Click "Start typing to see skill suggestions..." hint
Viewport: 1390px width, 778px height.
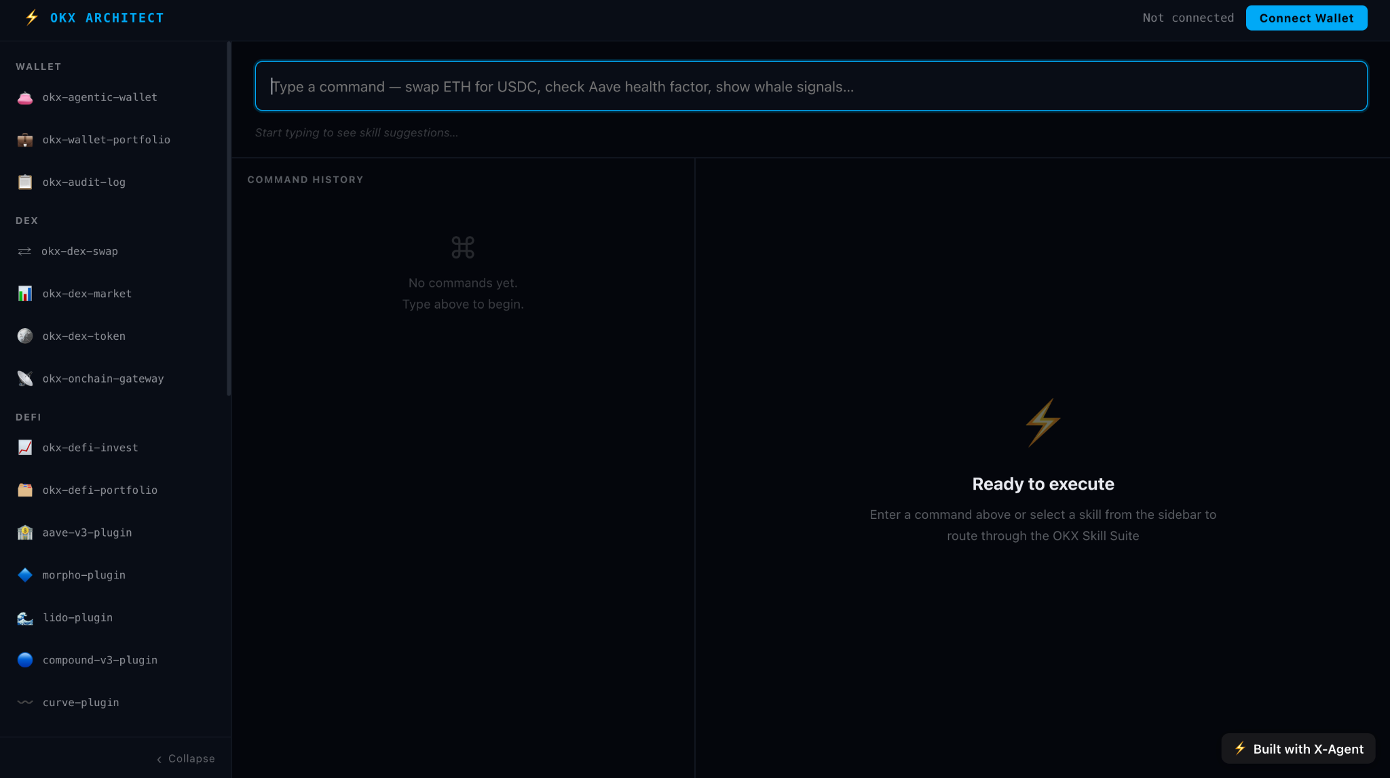(x=357, y=133)
